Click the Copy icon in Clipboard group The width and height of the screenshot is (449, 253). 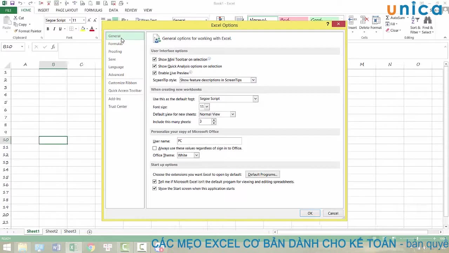[x=16, y=25]
